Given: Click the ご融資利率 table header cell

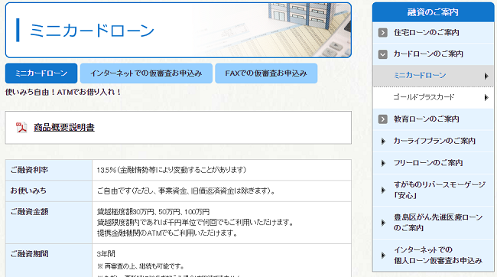Looking at the screenshot, I should click(x=49, y=170).
